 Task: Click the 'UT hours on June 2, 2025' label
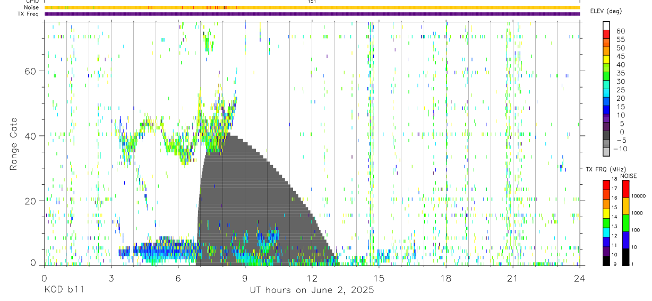[x=312, y=290]
